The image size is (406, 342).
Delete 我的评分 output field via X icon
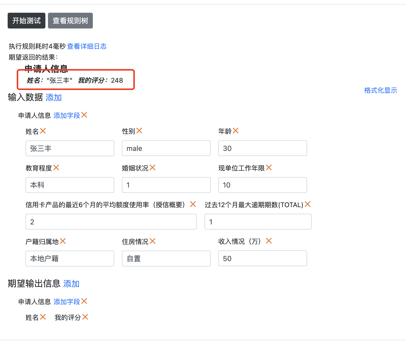tap(85, 317)
